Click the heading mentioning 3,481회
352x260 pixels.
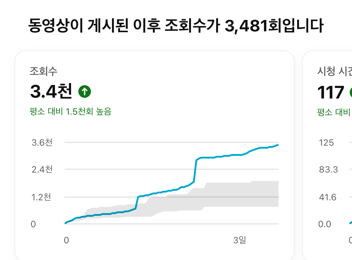click(x=176, y=26)
